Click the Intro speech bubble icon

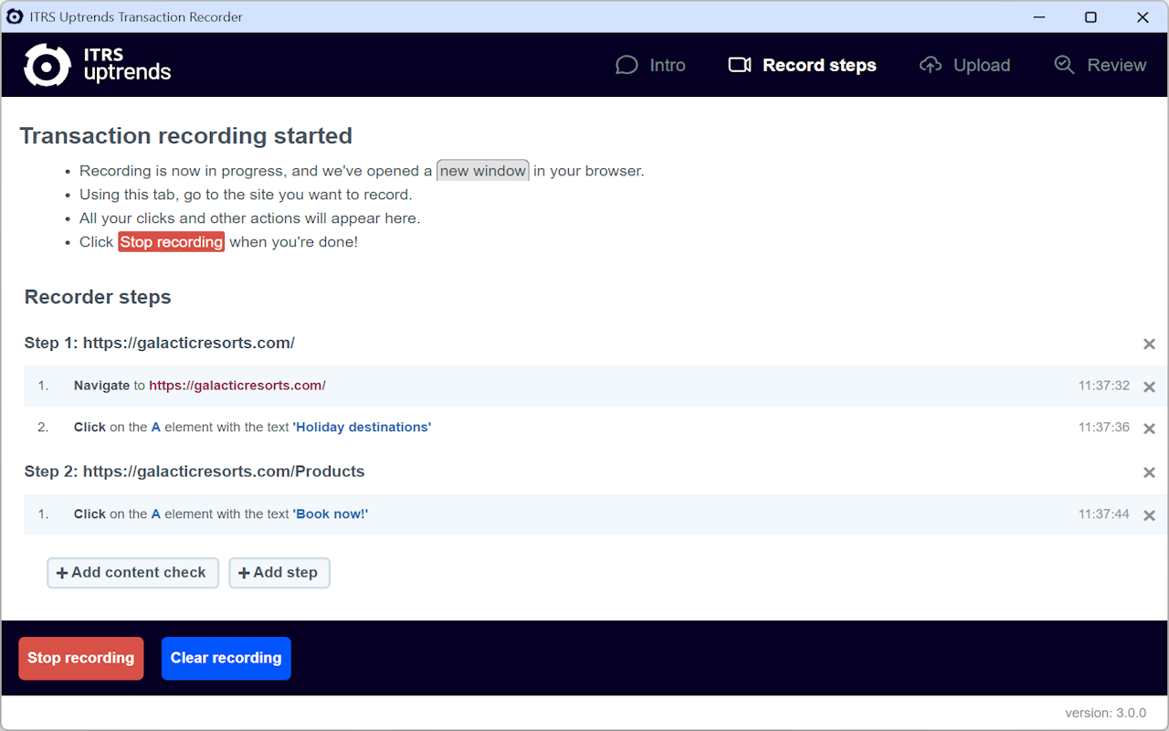(627, 65)
